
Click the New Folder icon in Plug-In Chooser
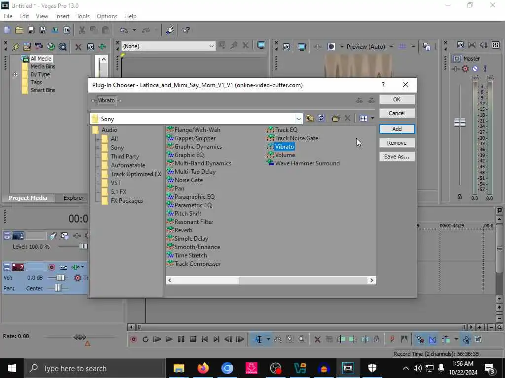336,118
